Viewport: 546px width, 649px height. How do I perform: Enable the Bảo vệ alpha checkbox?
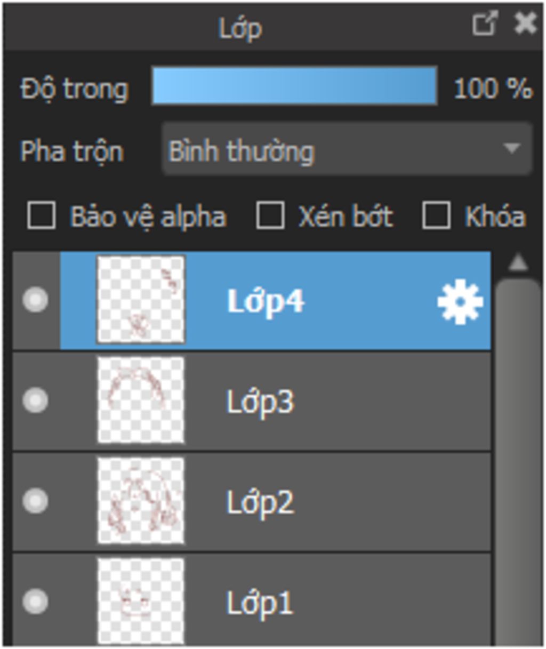(x=42, y=215)
